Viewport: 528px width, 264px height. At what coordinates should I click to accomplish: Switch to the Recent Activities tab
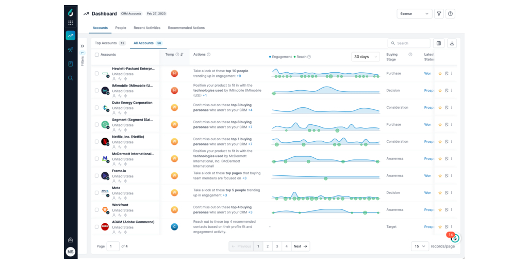point(147,28)
